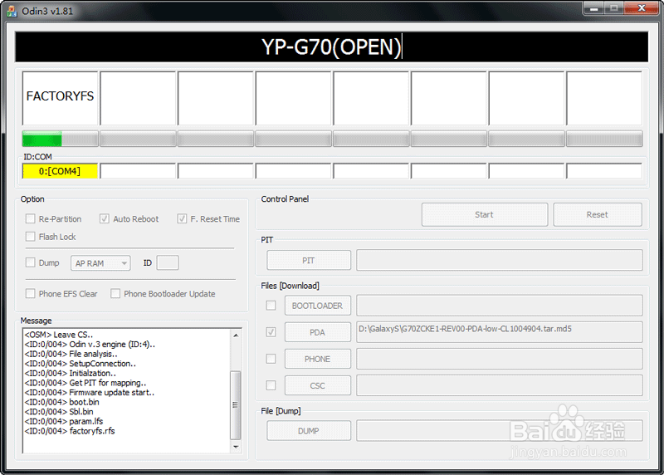Click the FACTORYFS status box
664x475 pixels.
pos(60,98)
